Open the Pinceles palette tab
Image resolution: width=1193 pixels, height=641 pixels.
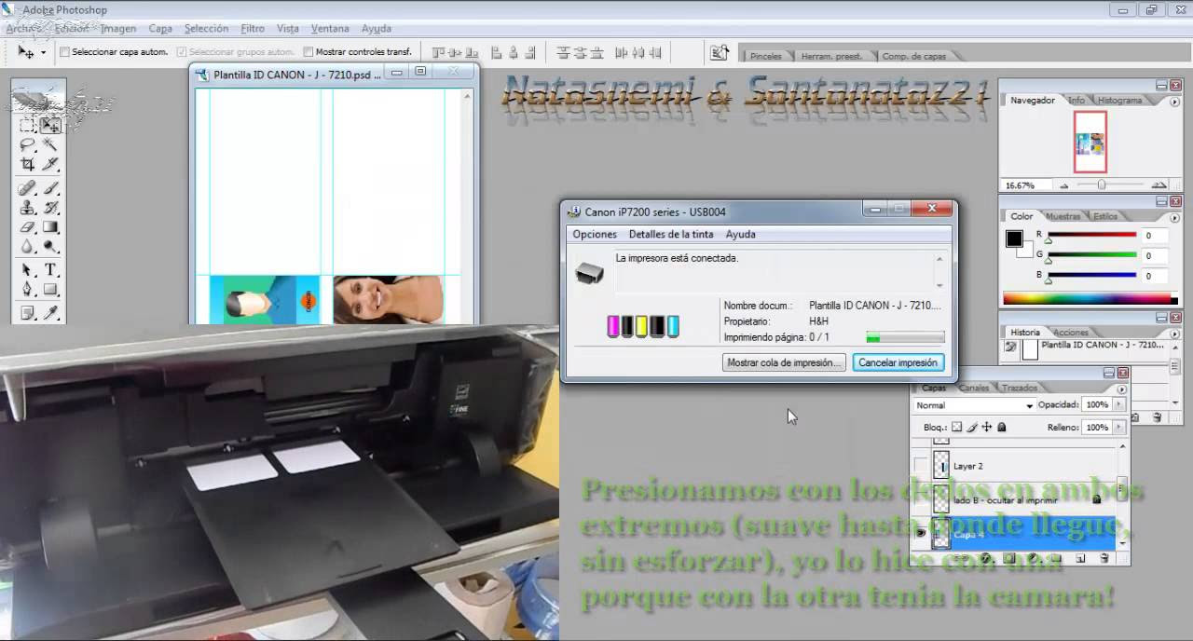pyautogui.click(x=766, y=56)
